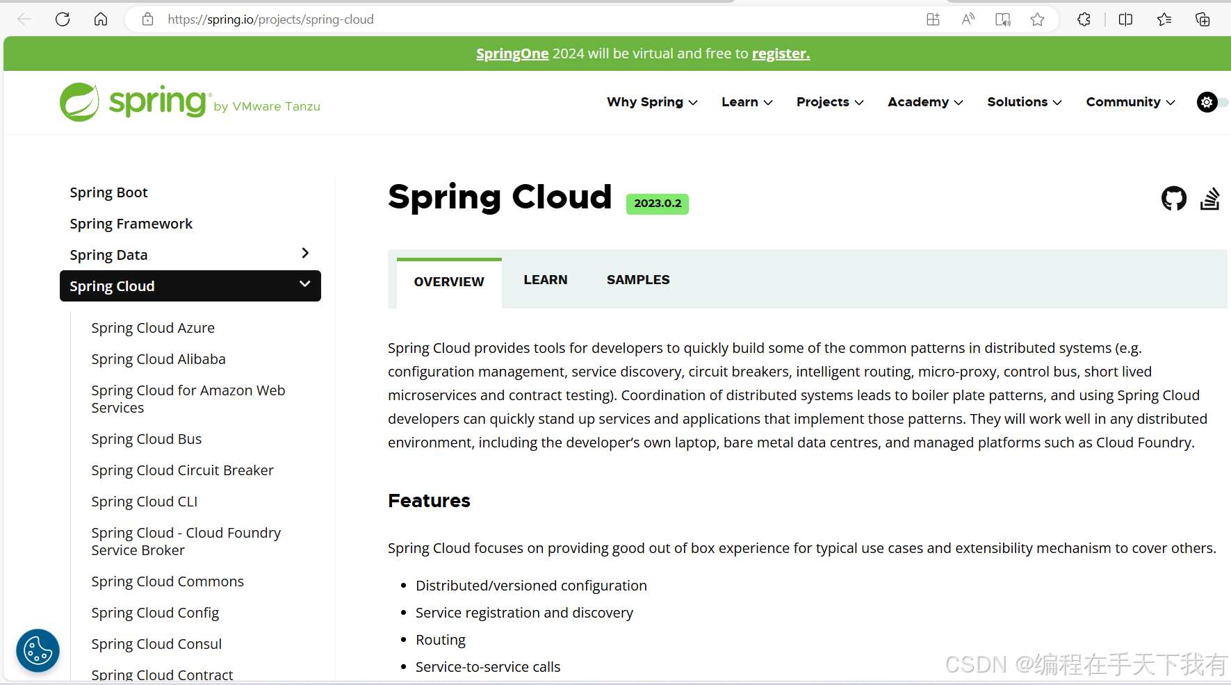Reload the page with refresh icon
This screenshot has height=685, width=1231.
63,19
